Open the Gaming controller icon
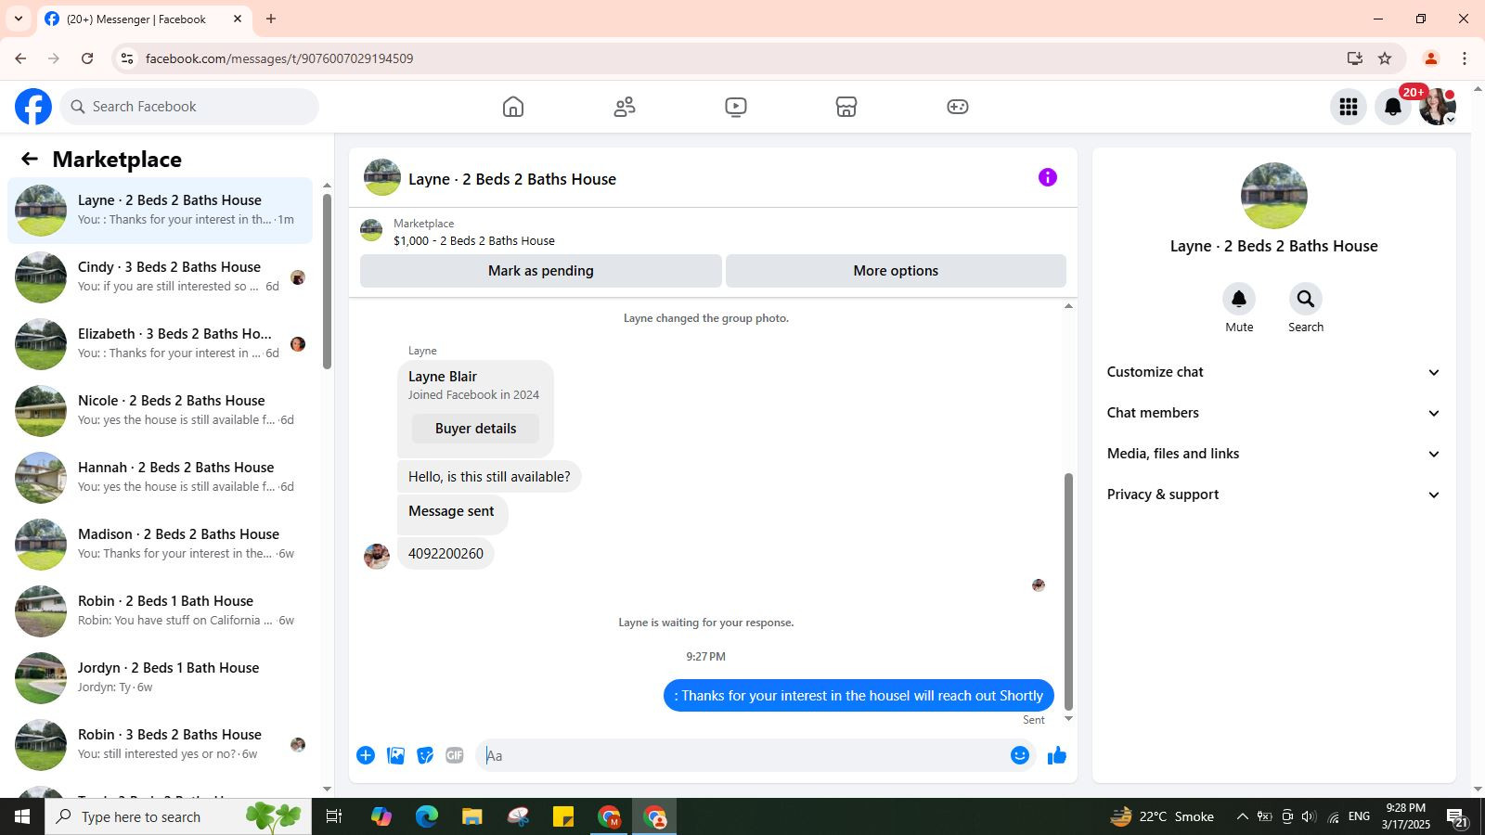1485x835 pixels. pos(958,107)
